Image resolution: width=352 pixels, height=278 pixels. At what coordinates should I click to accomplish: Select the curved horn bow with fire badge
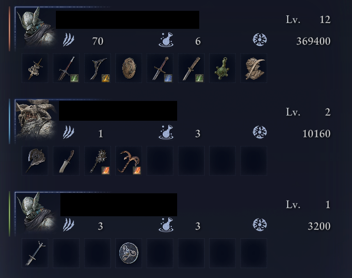tap(128, 161)
